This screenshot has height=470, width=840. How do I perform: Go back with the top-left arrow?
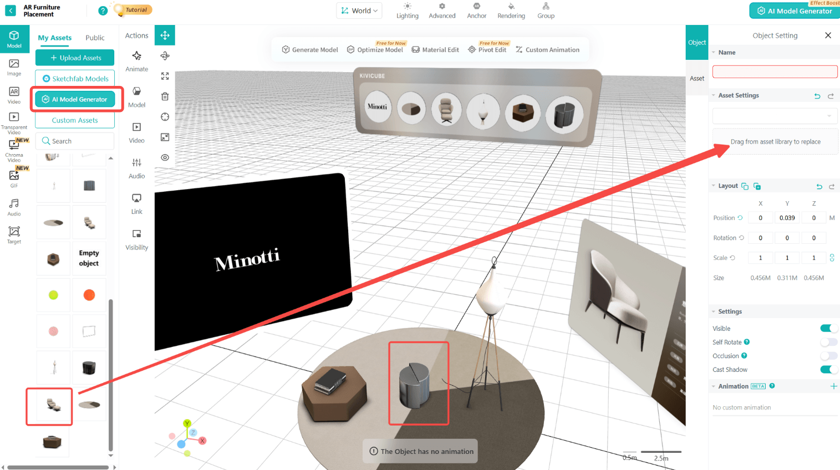11,11
